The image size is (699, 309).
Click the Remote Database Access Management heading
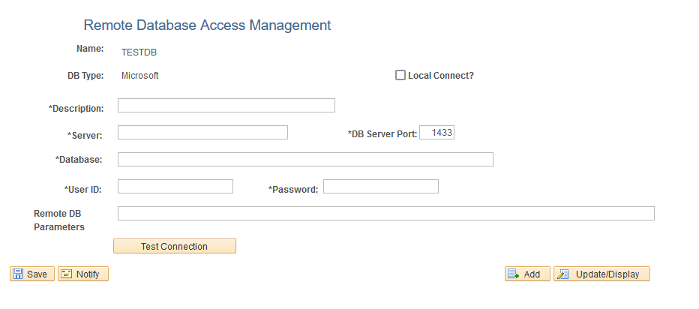(x=207, y=25)
